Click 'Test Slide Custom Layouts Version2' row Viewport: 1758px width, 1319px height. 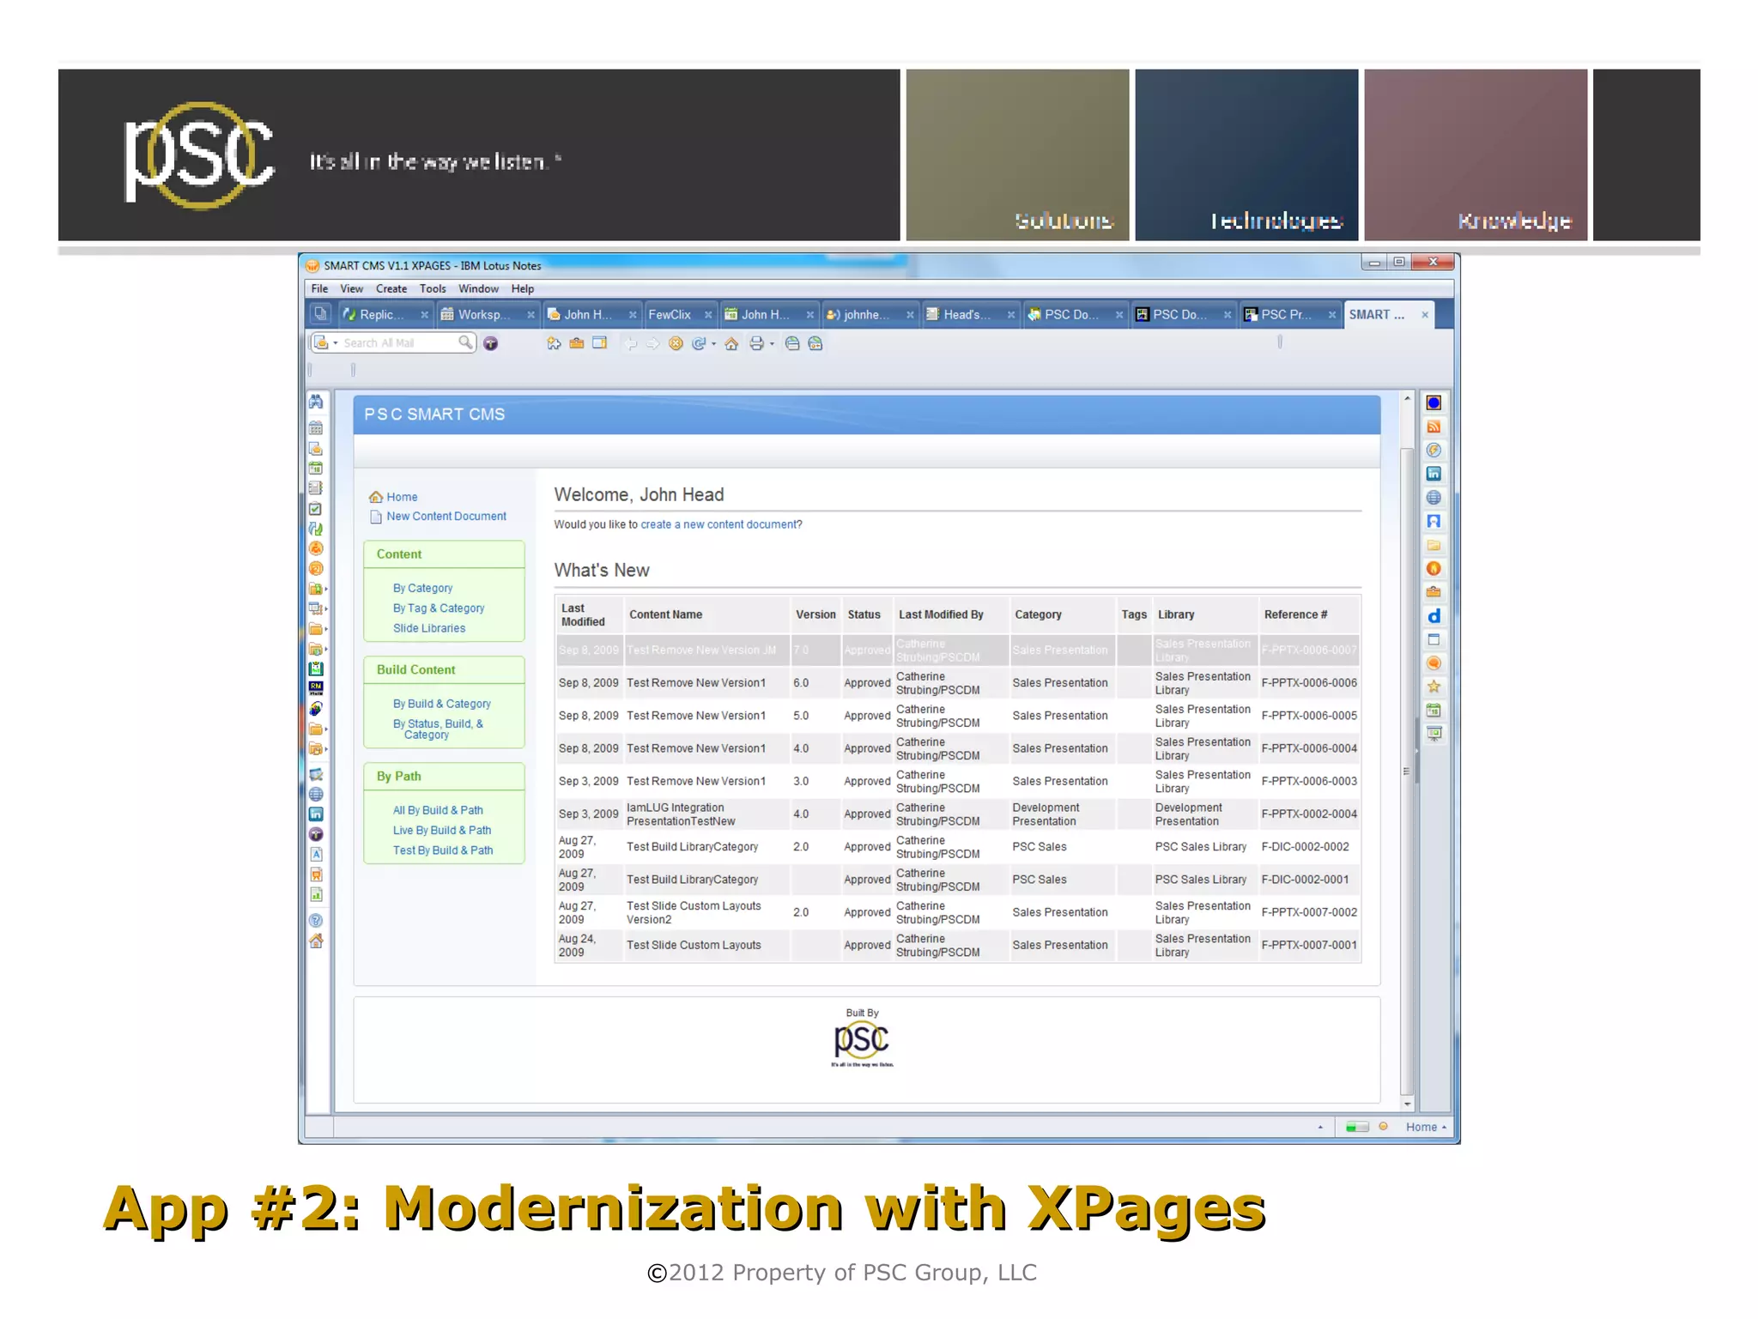(x=957, y=912)
